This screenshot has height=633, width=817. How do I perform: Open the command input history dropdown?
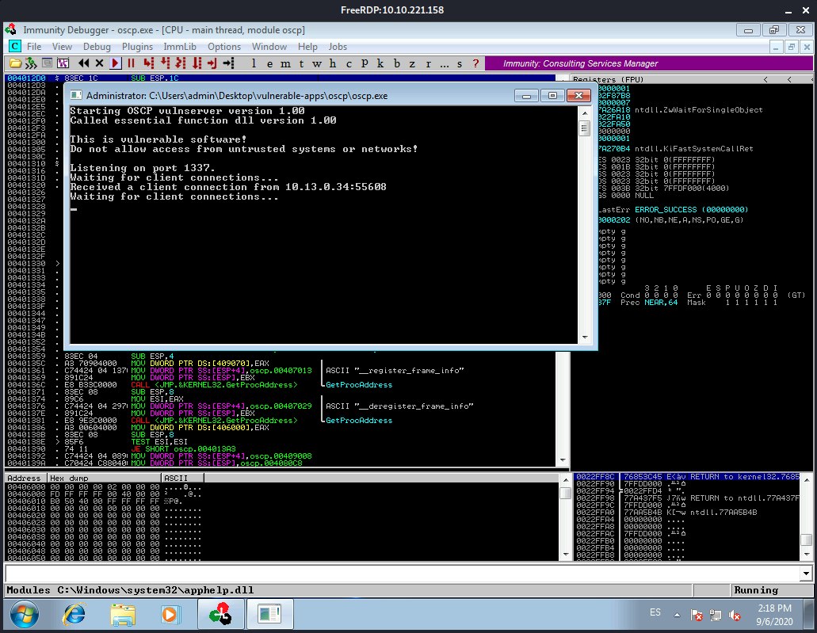coord(806,574)
